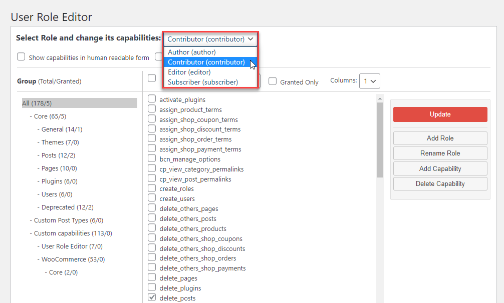Screen dimensions: 504x303
Task: Choose Contributor (contributor) option in list
Action: click(210, 62)
